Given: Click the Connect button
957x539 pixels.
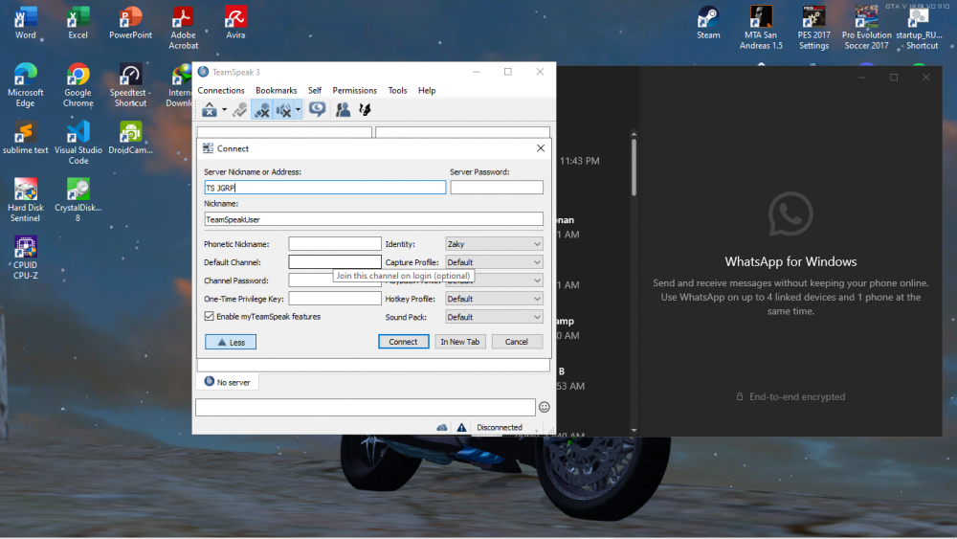Looking at the screenshot, I should pyautogui.click(x=404, y=342).
